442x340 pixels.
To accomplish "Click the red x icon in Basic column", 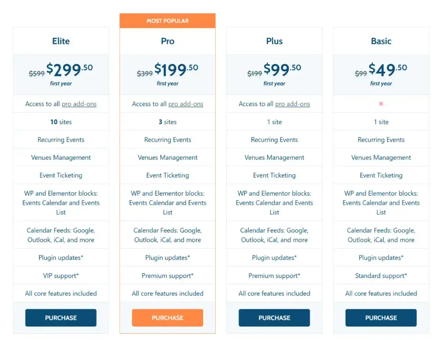I will (x=381, y=104).
